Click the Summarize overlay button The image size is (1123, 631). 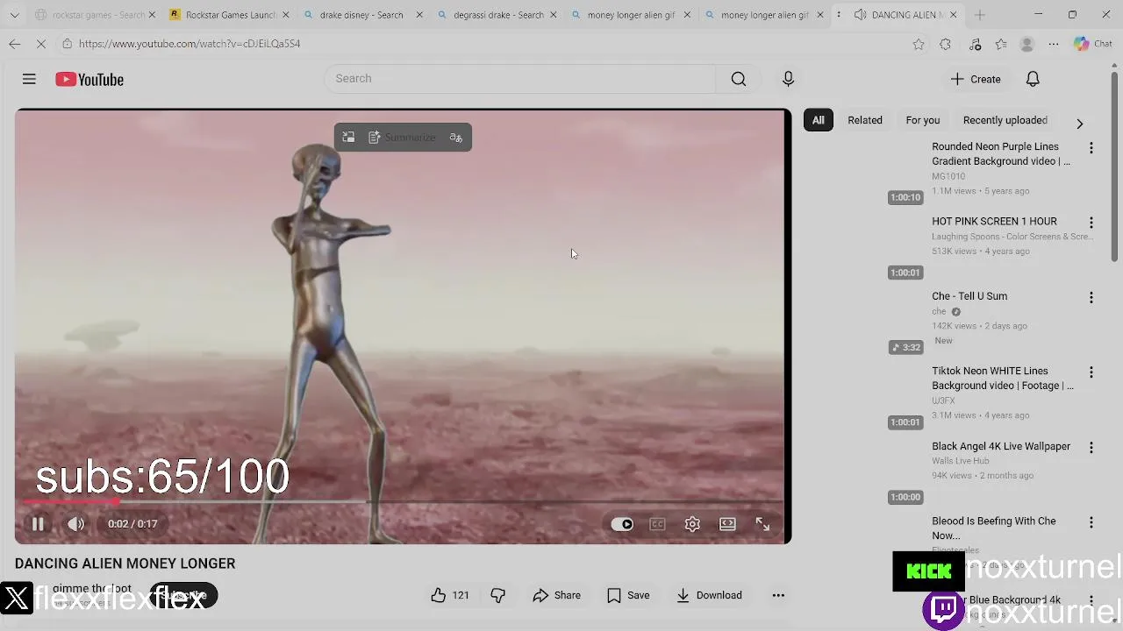pos(402,138)
